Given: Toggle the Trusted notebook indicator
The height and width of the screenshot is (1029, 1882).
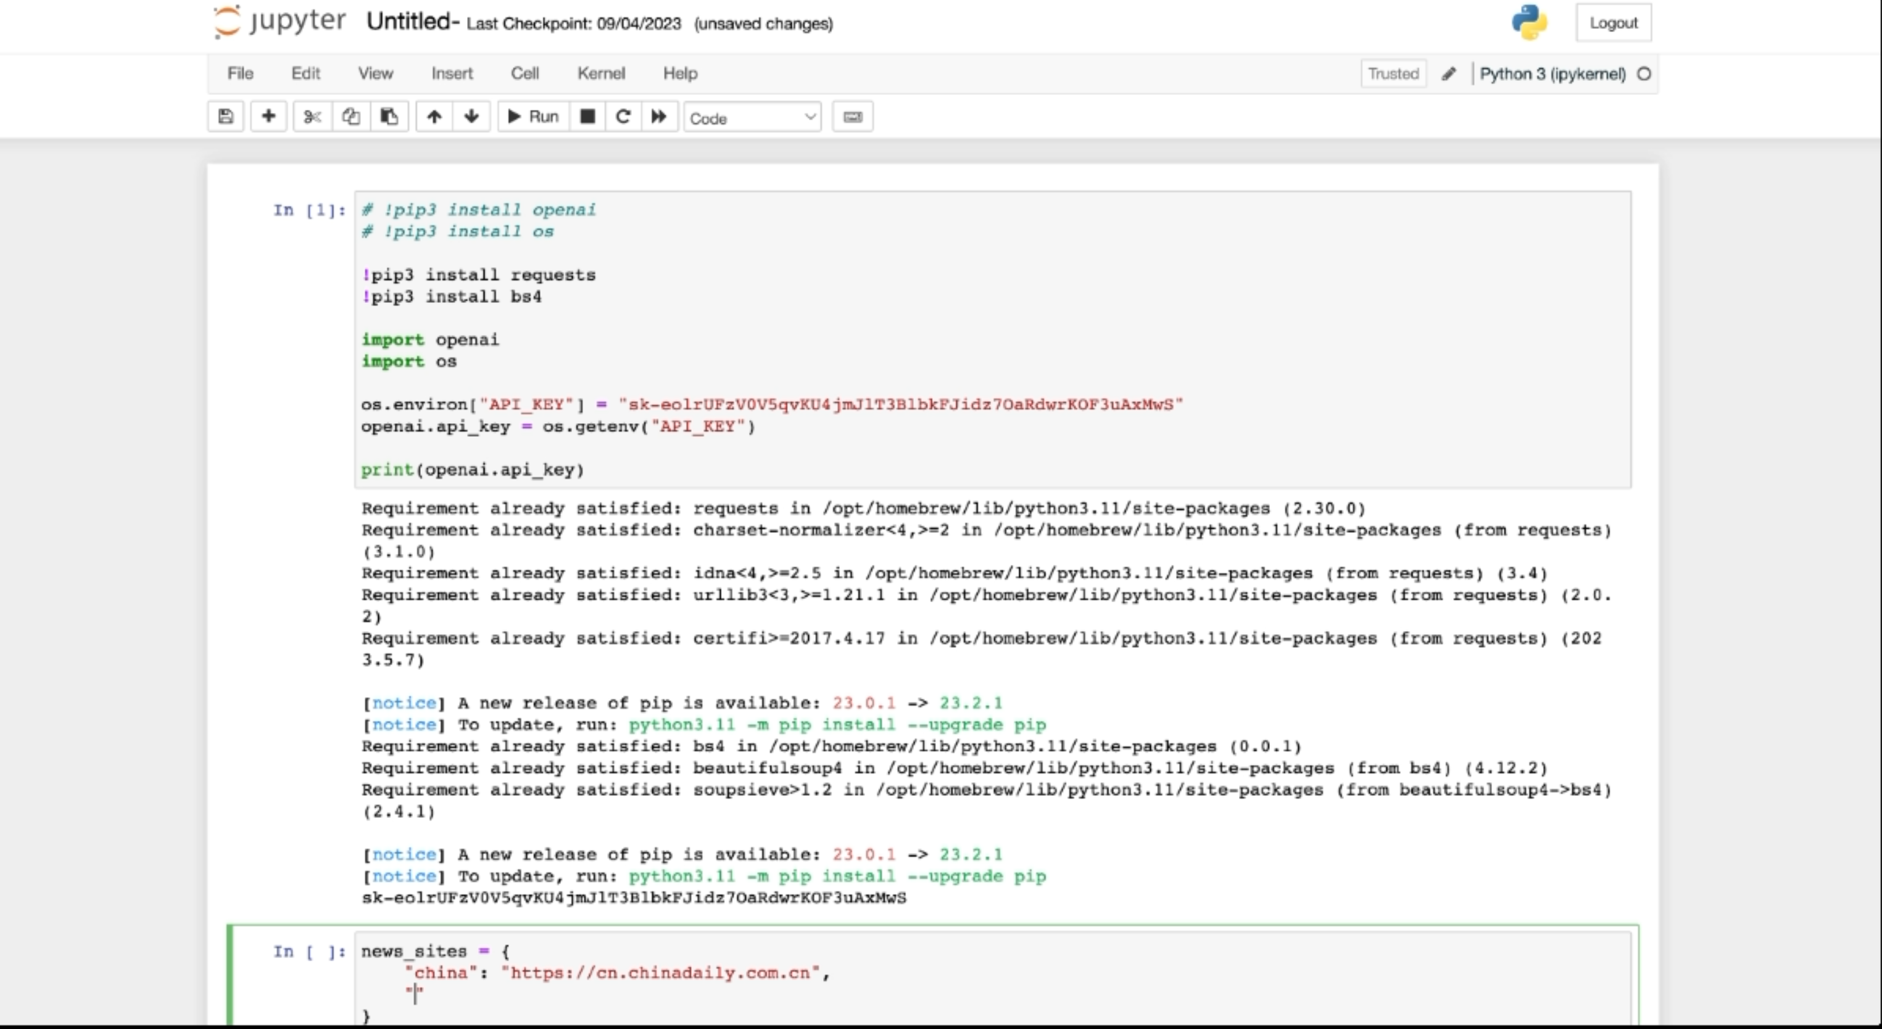Looking at the screenshot, I should (1393, 74).
